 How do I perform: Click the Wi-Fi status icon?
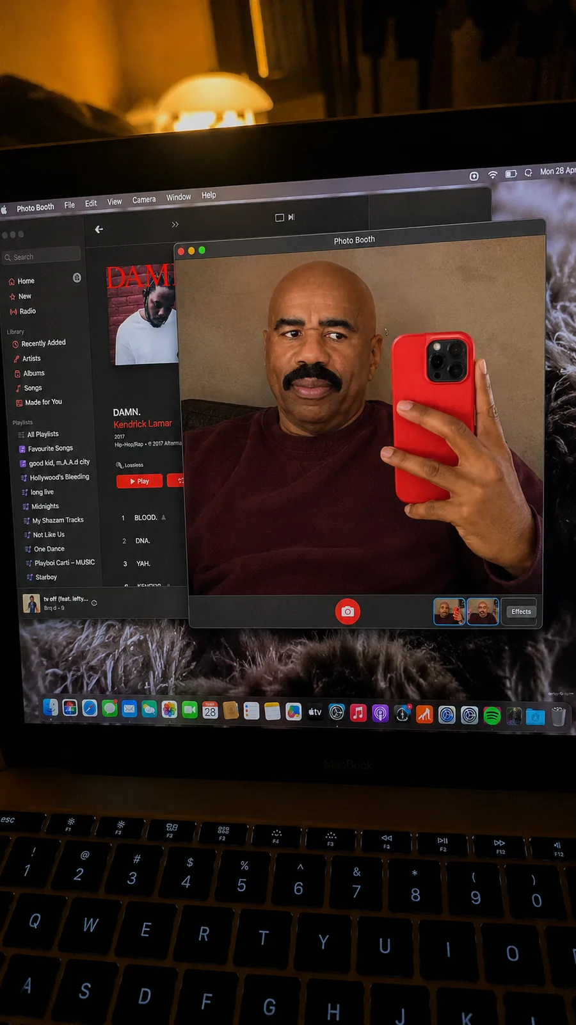(493, 174)
